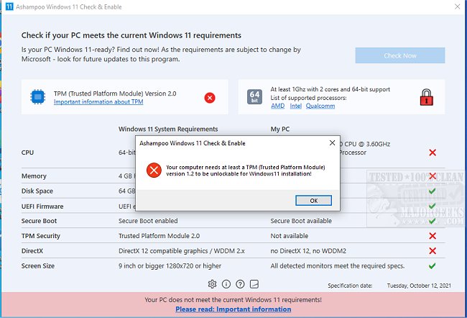This screenshot has width=467, height=318.
Task: Click the circled info icon
Action: tap(226, 284)
